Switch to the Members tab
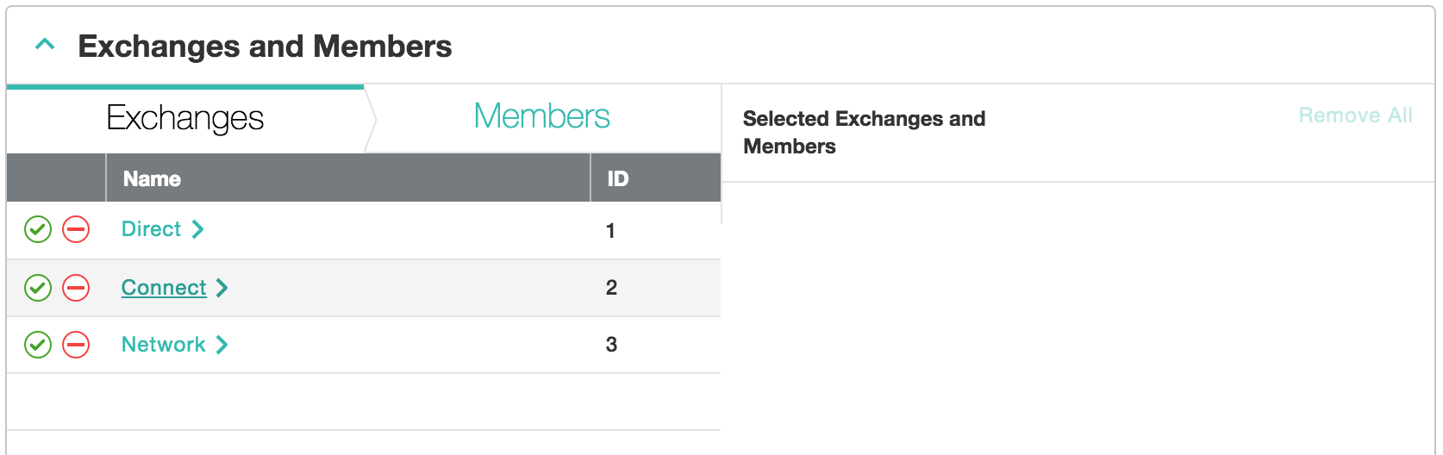This screenshot has width=1443, height=455. click(x=541, y=117)
